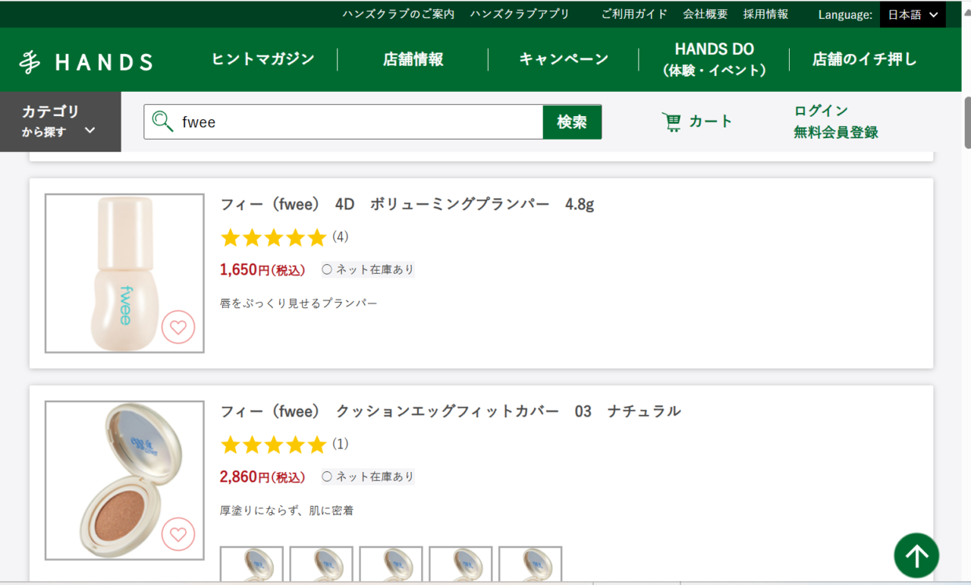Open the 4D ボリューミングプランパー 4.8g product title
The height and width of the screenshot is (585, 971).
pos(407,204)
